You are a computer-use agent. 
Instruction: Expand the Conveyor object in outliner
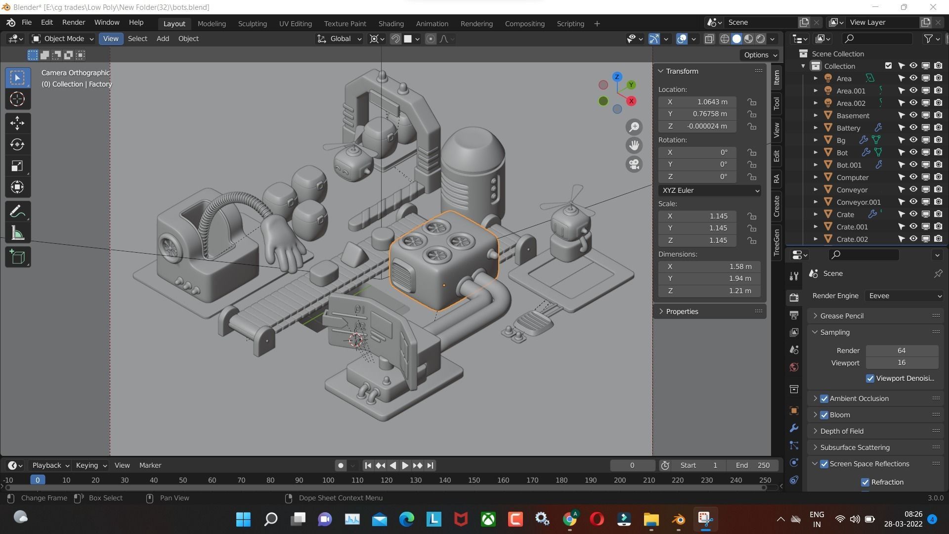[x=816, y=190]
